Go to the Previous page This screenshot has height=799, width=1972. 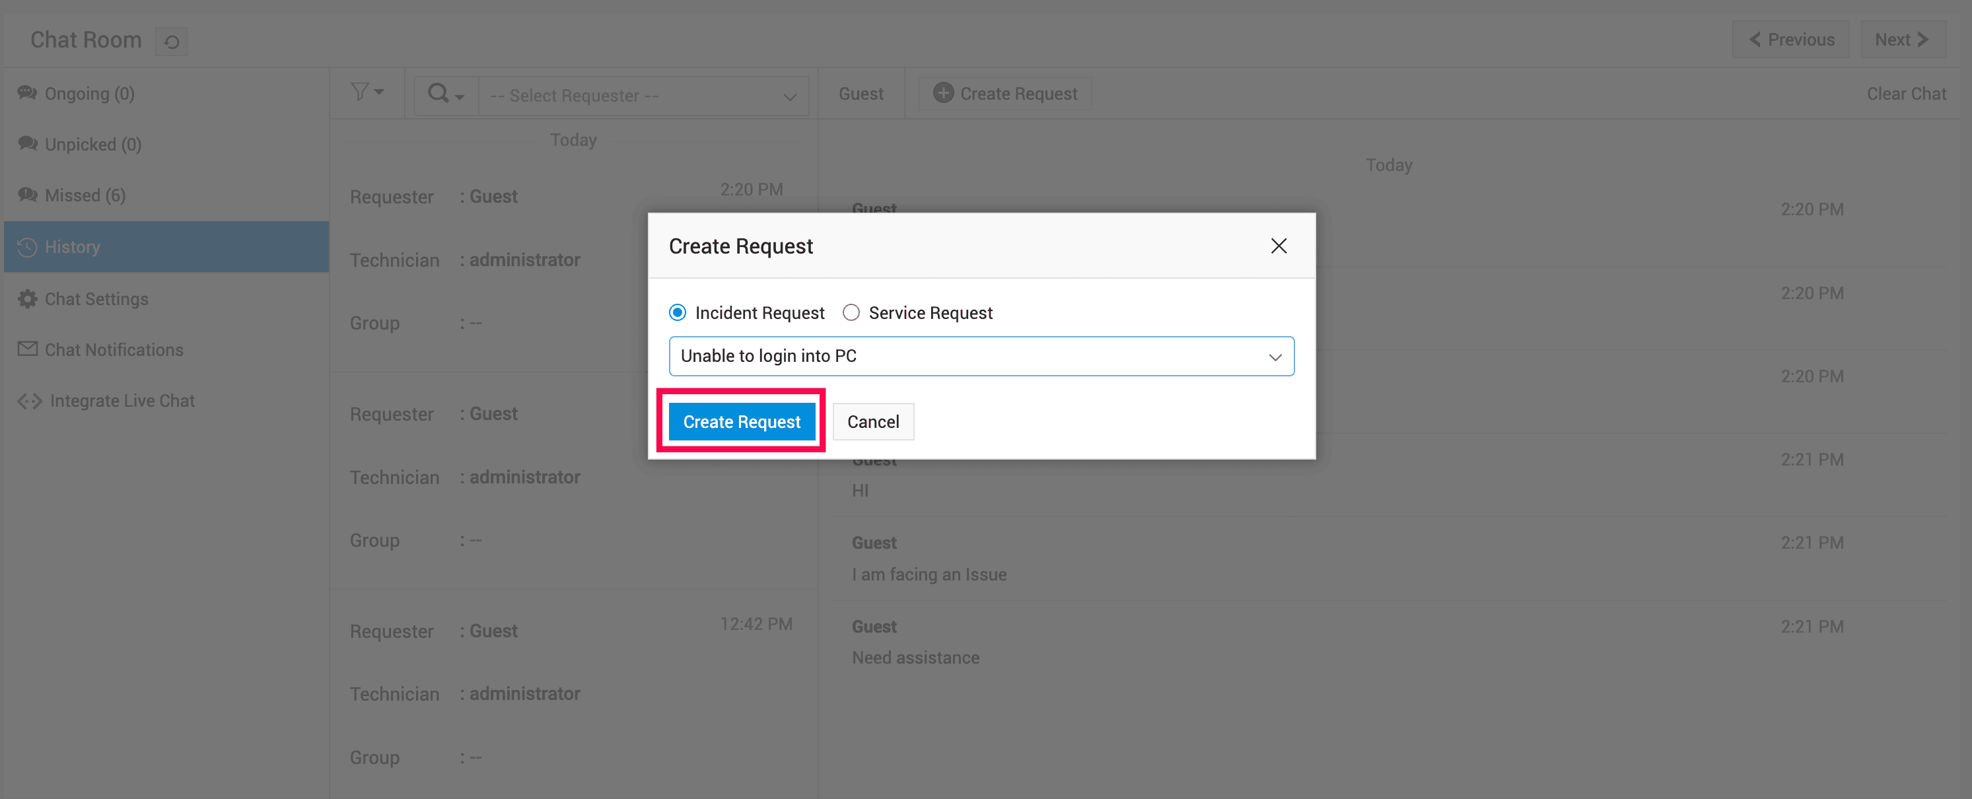pyautogui.click(x=1790, y=40)
